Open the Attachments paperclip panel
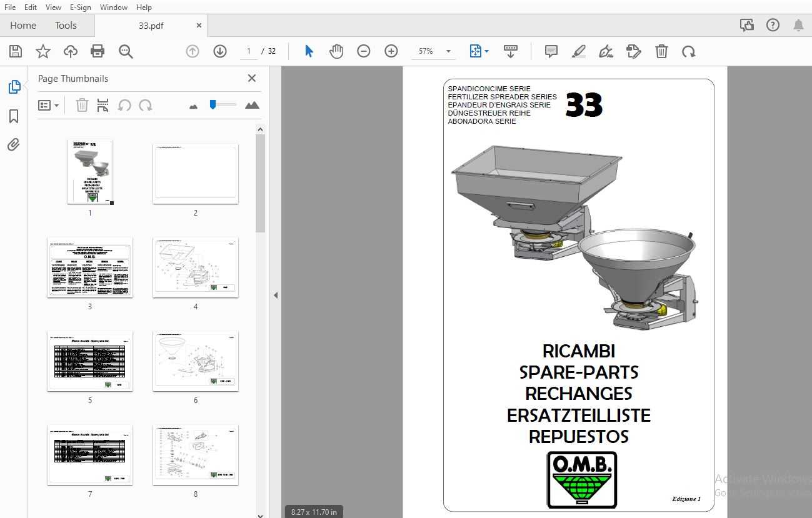Screen dimensions: 812x518 click(x=14, y=145)
